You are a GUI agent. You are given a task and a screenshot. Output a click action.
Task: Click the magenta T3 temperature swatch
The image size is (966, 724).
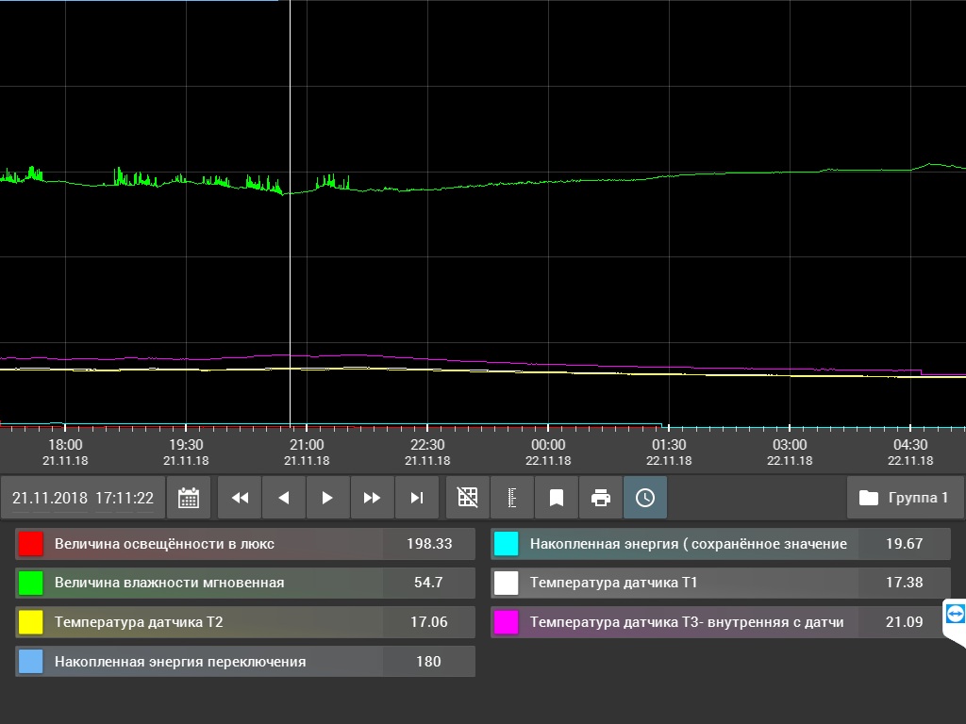coord(507,622)
